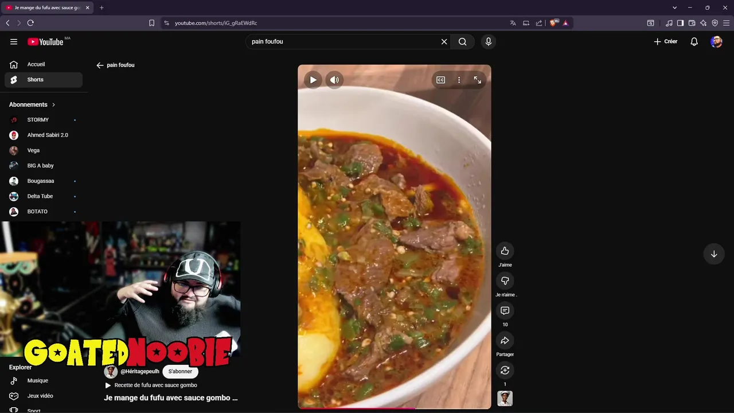Screen dimensions: 734x413
Task: Open a new browser tab
Action: (101, 7)
